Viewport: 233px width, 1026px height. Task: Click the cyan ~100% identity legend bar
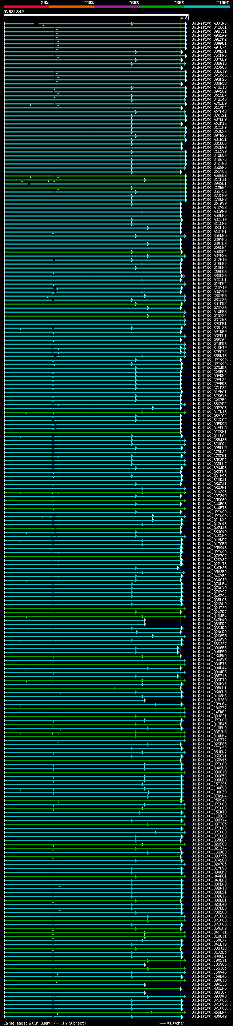click(x=207, y=7)
